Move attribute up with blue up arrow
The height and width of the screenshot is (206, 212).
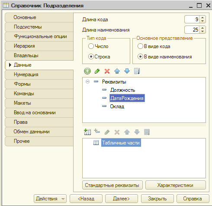click(x=117, y=71)
